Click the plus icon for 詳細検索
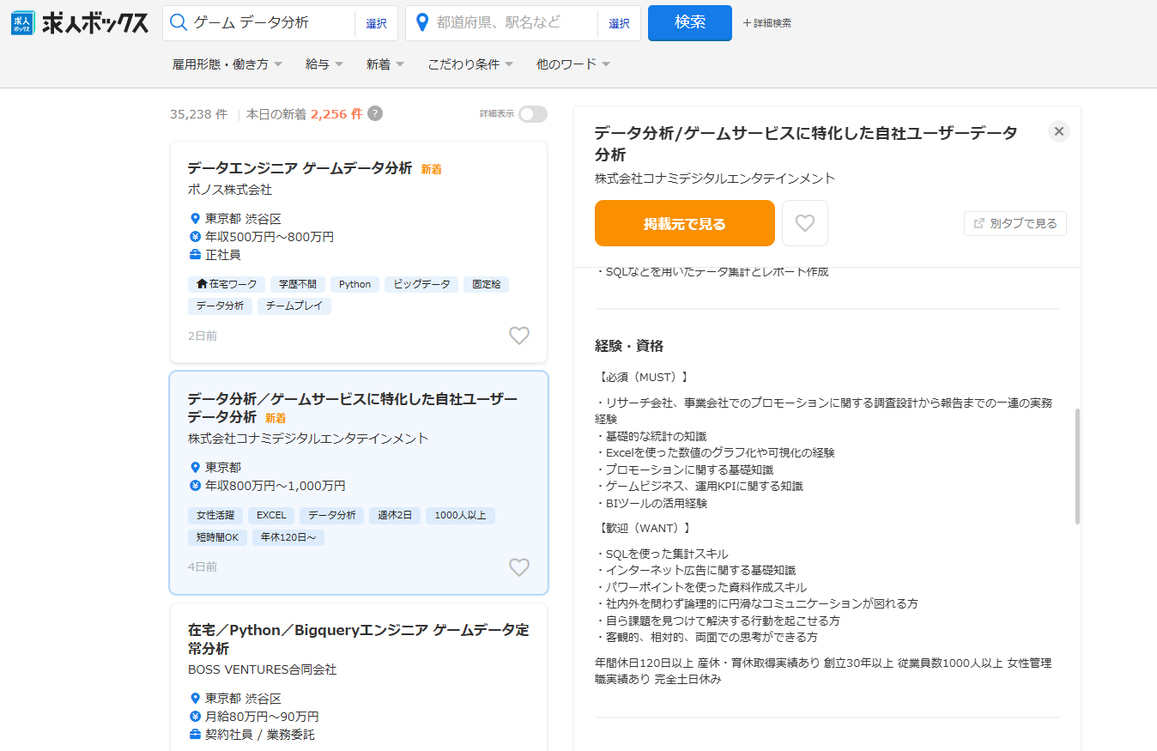The image size is (1157, 751). tap(747, 23)
